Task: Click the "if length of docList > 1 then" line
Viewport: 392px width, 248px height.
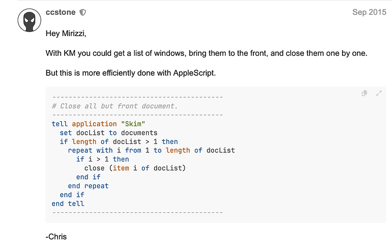Action: 119,142
